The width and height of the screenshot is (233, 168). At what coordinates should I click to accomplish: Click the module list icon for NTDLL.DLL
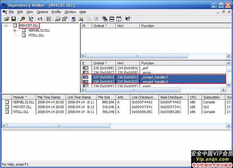tap(7, 112)
